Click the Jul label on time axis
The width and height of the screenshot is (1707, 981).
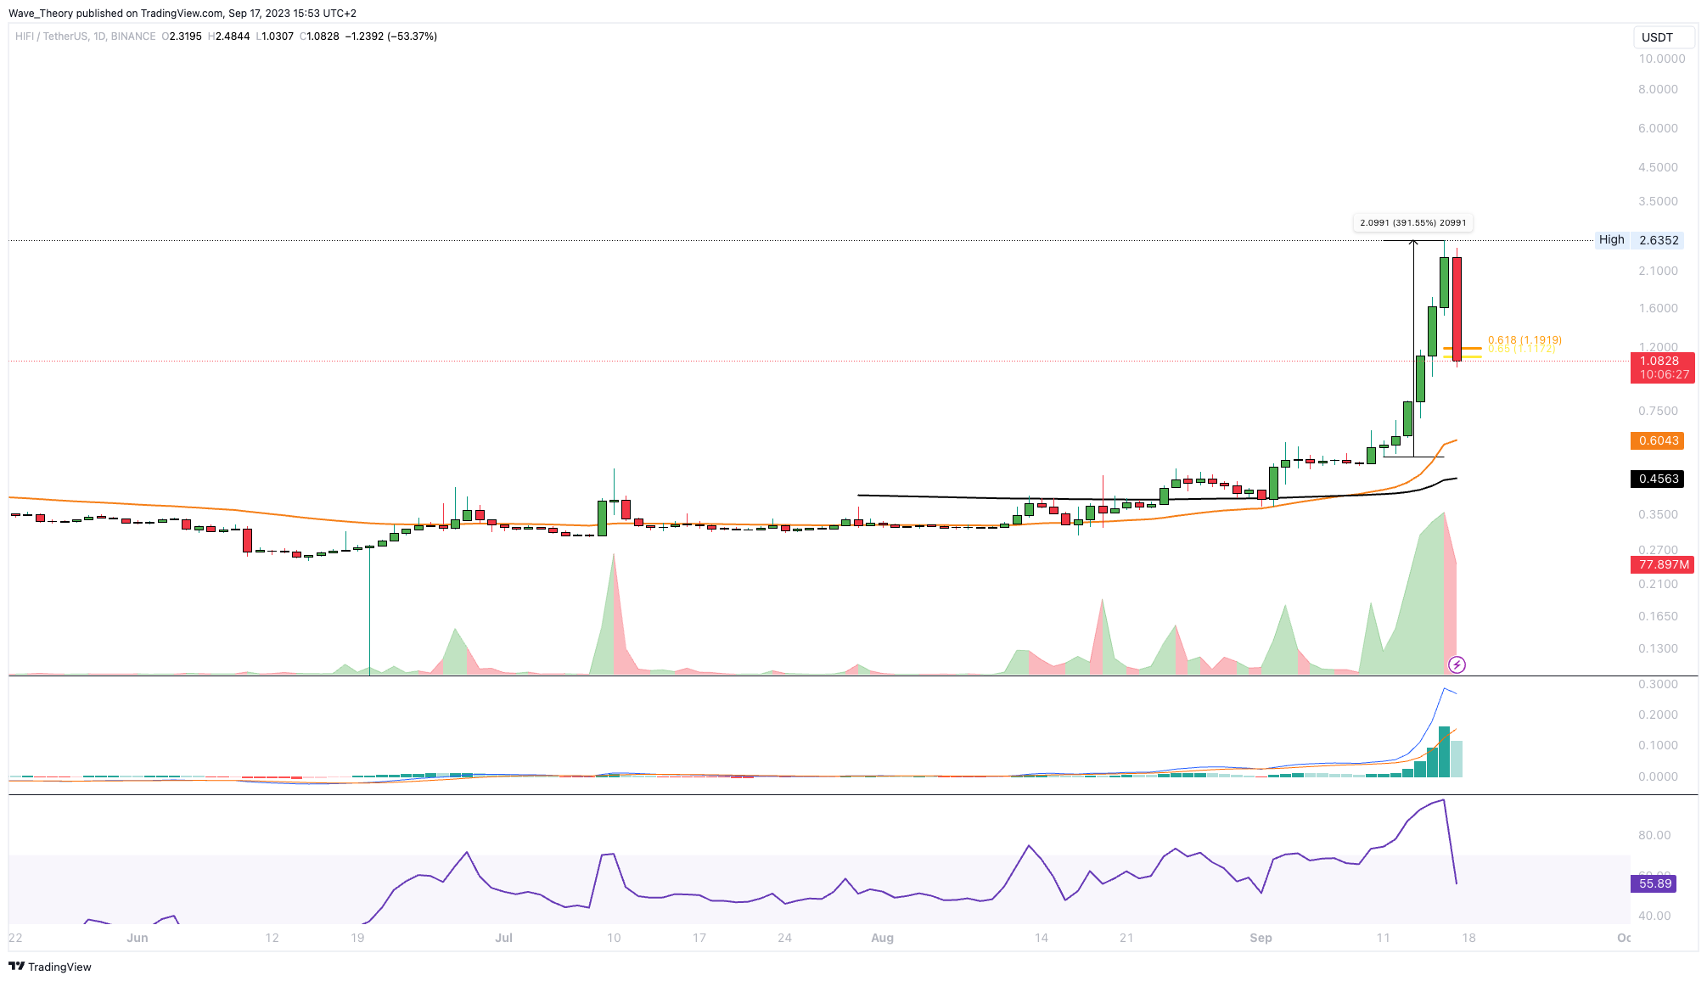pyautogui.click(x=503, y=938)
